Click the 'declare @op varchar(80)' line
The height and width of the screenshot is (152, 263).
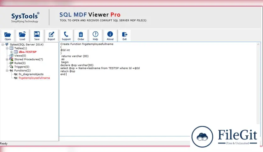77,65
